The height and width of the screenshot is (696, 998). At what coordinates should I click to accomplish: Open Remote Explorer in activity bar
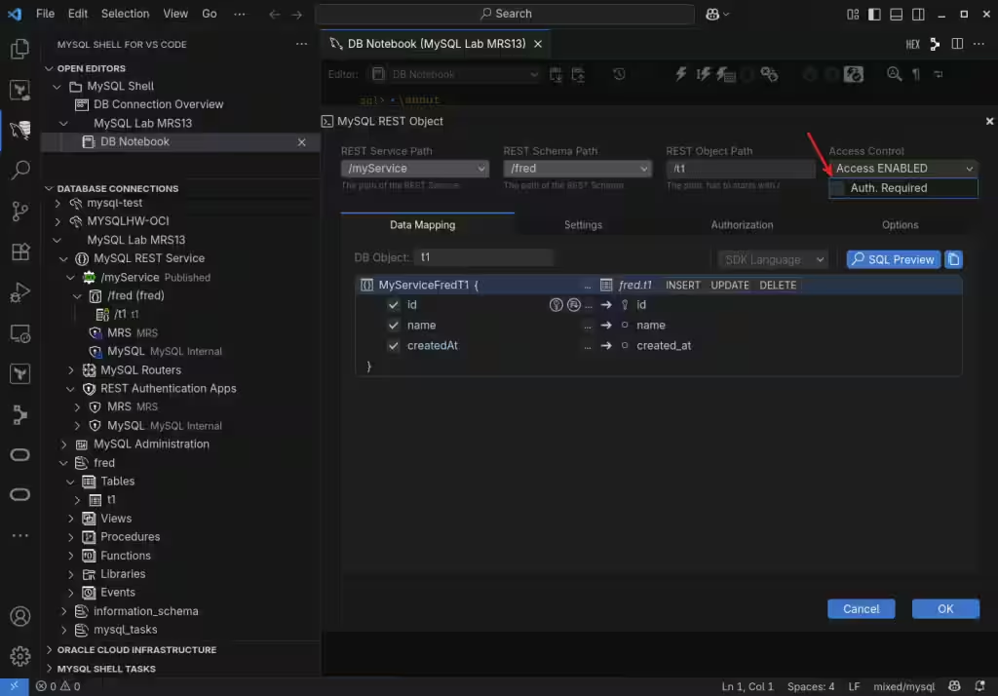[19, 333]
